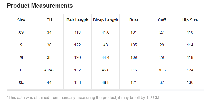204x102 pixels.
Task: Click the Bicep Length column header
Action: (x=105, y=20)
